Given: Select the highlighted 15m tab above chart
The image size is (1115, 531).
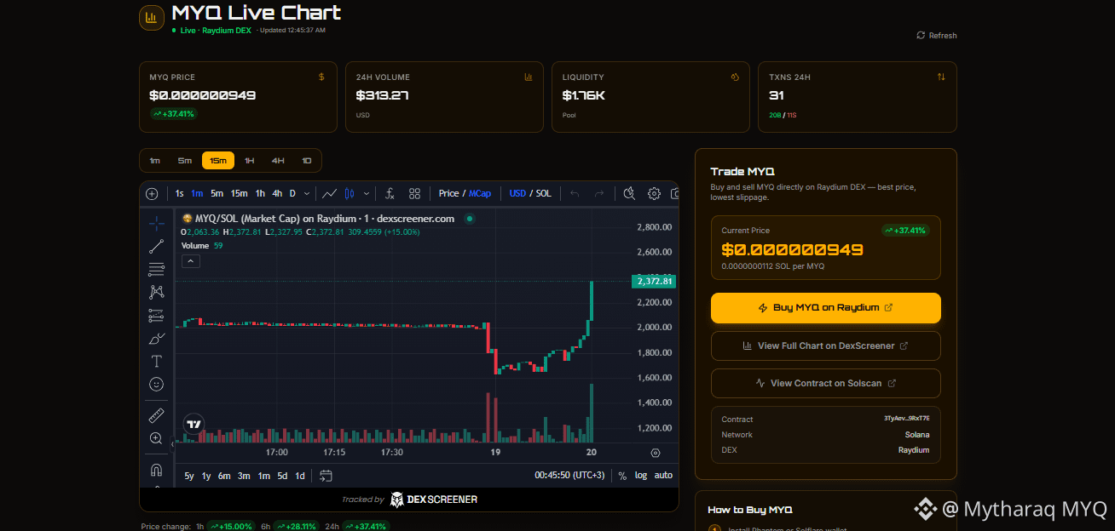Looking at the screenshot, I should (218, 161).
